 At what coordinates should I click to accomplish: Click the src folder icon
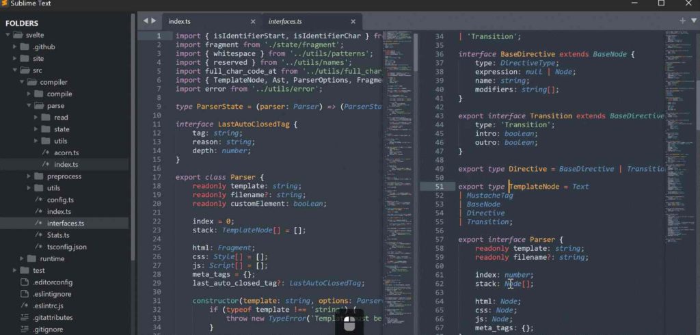(25, 70)
